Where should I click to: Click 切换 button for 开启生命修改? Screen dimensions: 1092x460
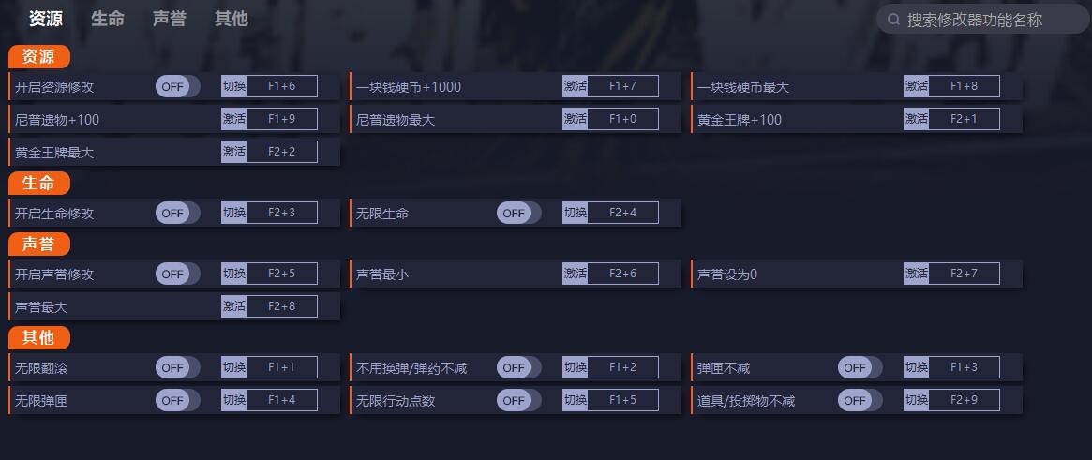tap(233, 214)
